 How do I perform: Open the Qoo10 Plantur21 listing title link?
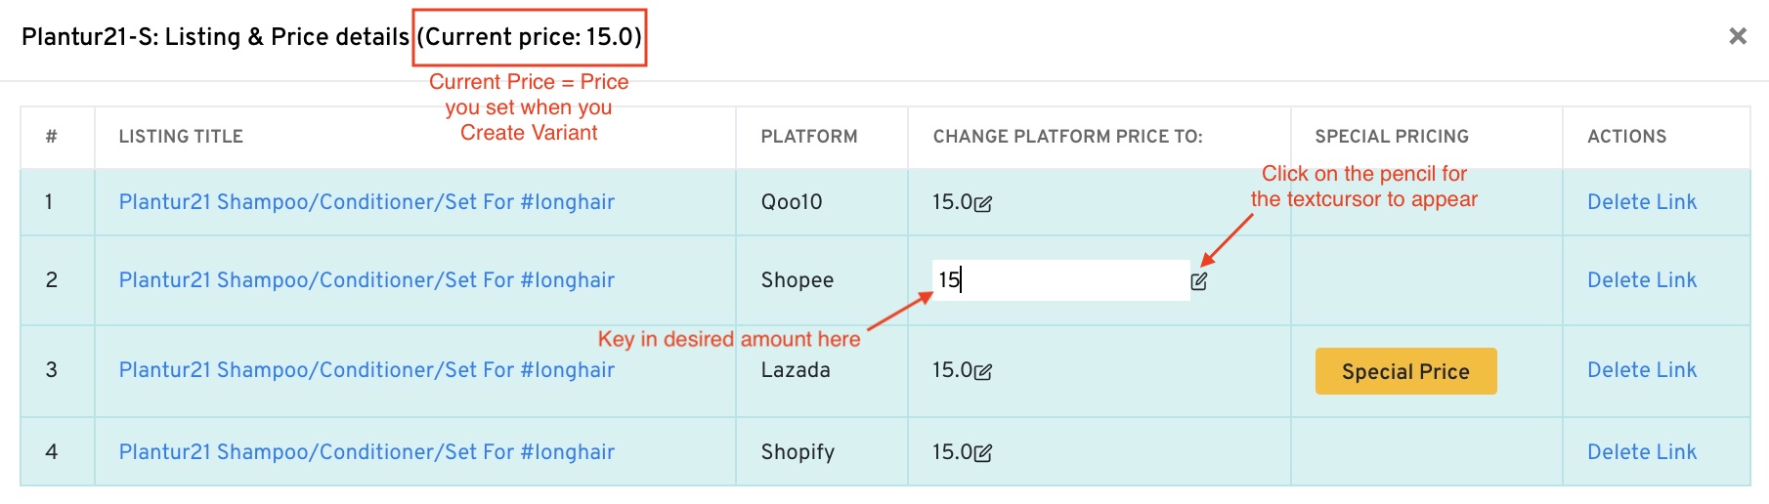click(367, 202)
